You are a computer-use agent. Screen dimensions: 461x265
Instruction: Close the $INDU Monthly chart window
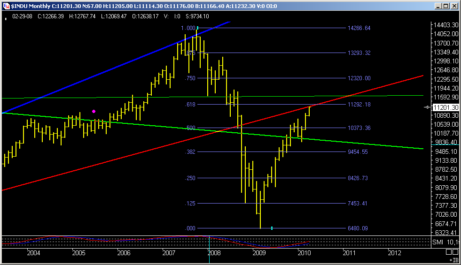click(453, 6)
